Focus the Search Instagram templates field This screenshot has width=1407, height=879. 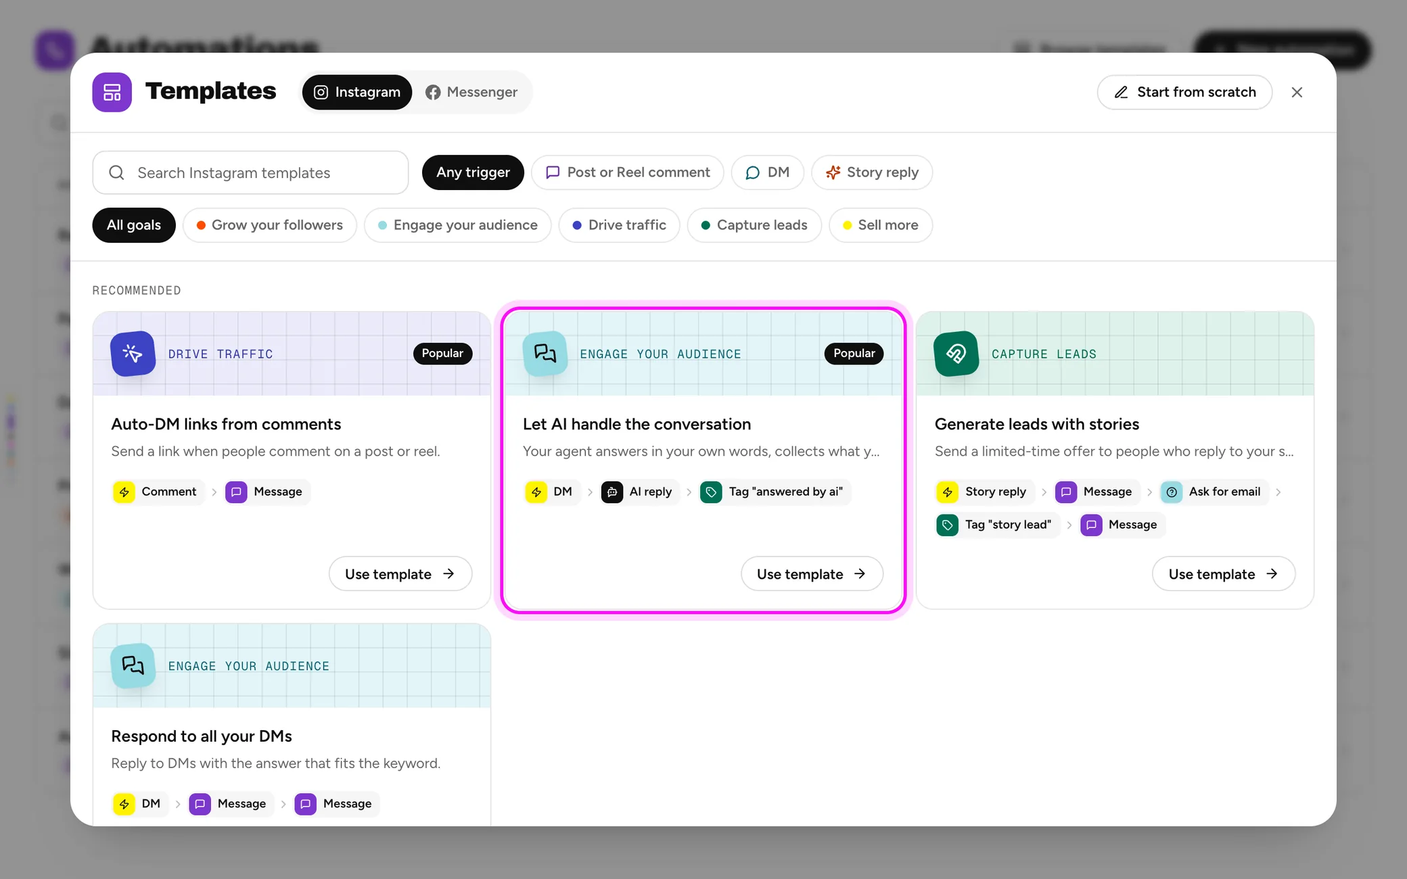coord(250,172)
